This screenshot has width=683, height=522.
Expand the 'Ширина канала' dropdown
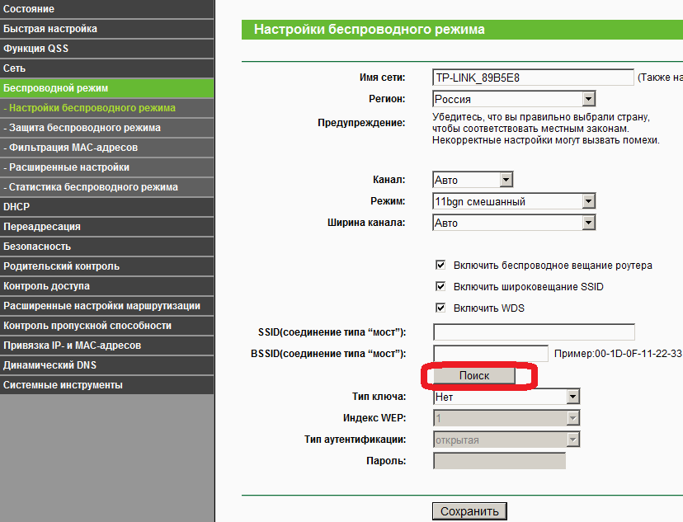513,223
